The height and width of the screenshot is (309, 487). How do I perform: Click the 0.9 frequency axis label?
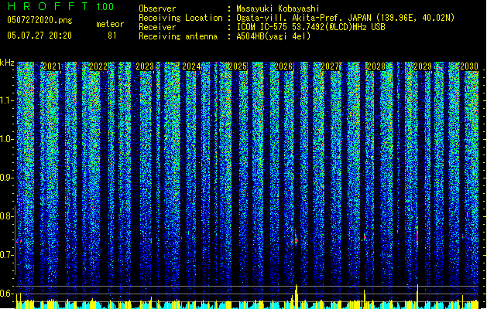pos(6,178)
